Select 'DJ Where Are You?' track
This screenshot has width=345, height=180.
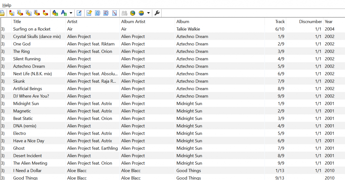click(31, 96)
